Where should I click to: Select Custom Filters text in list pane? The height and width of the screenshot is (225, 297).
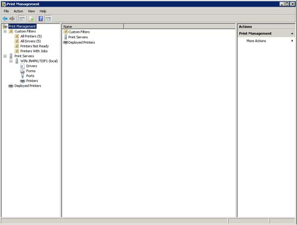[79, 32]
